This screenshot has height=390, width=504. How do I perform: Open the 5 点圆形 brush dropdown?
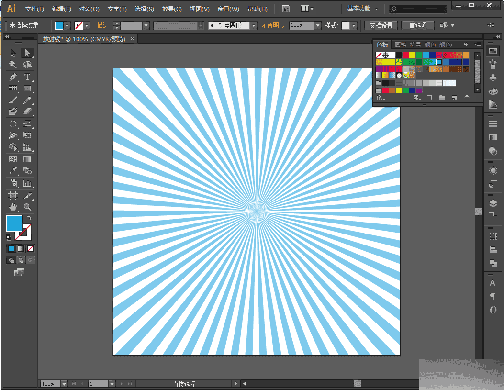[x=254, y=25]
